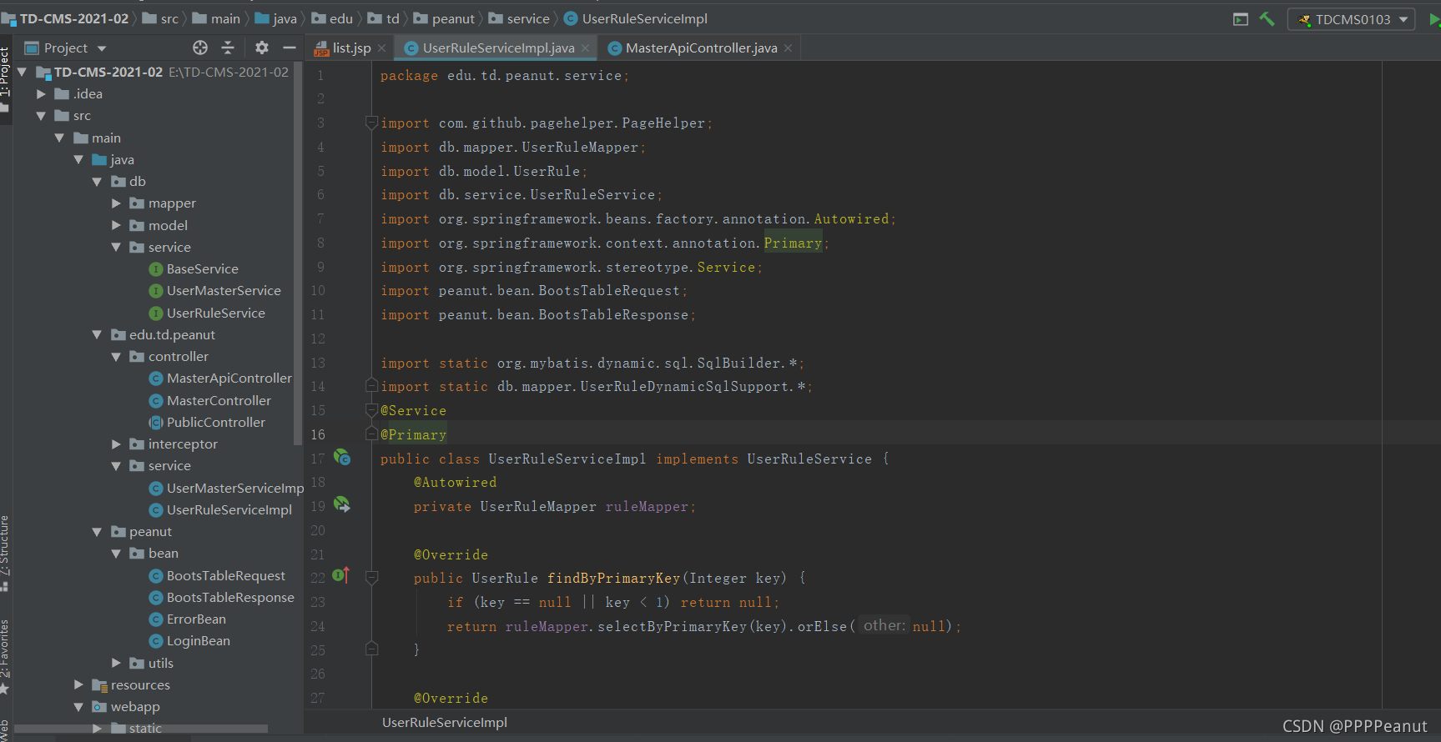This screenshot has height=742, width=1441.
Task: Click the gutter bean icon on line 17
Action: [x=342, y=457]
